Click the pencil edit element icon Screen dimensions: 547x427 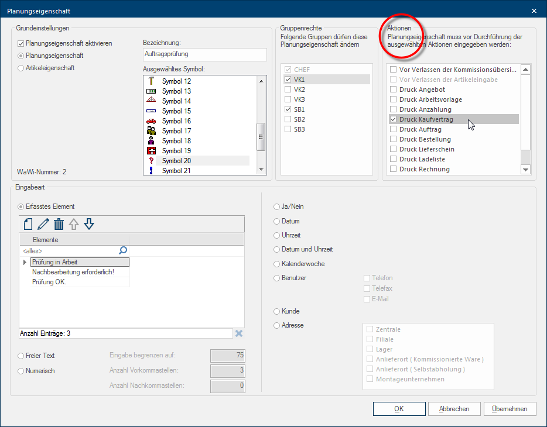(x=43, y=224)
